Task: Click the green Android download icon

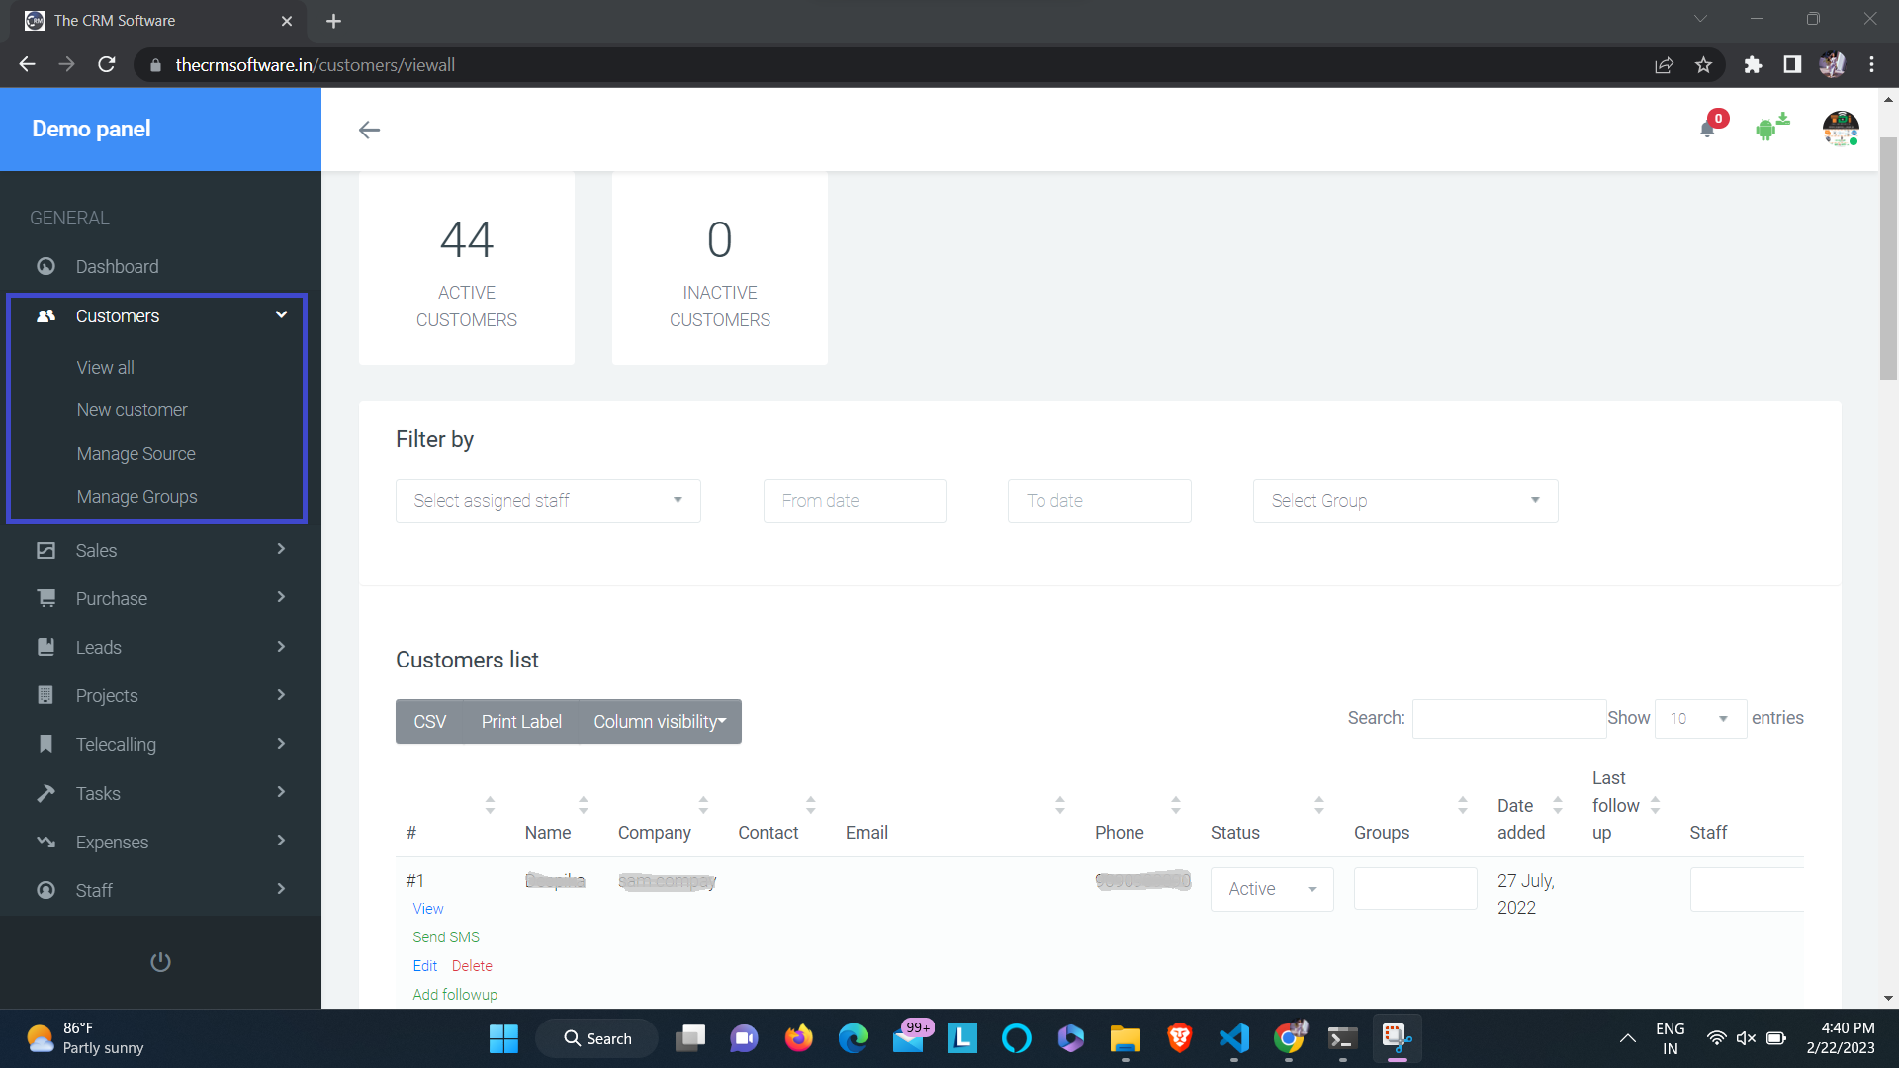Action: [1769, 128]
